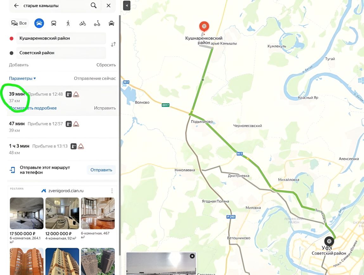
Task: Select the 1 ч 3 мин route
Action: pyautogui.click(x=63, y=149)
